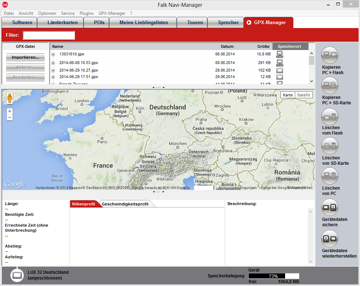Click Paris on the map
The image size is (360, 286).
pos(102,140)
